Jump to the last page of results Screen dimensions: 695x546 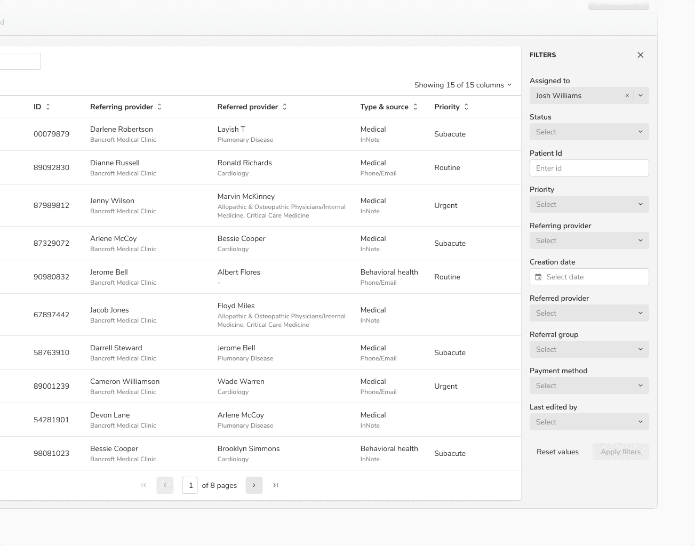point(275,485)
